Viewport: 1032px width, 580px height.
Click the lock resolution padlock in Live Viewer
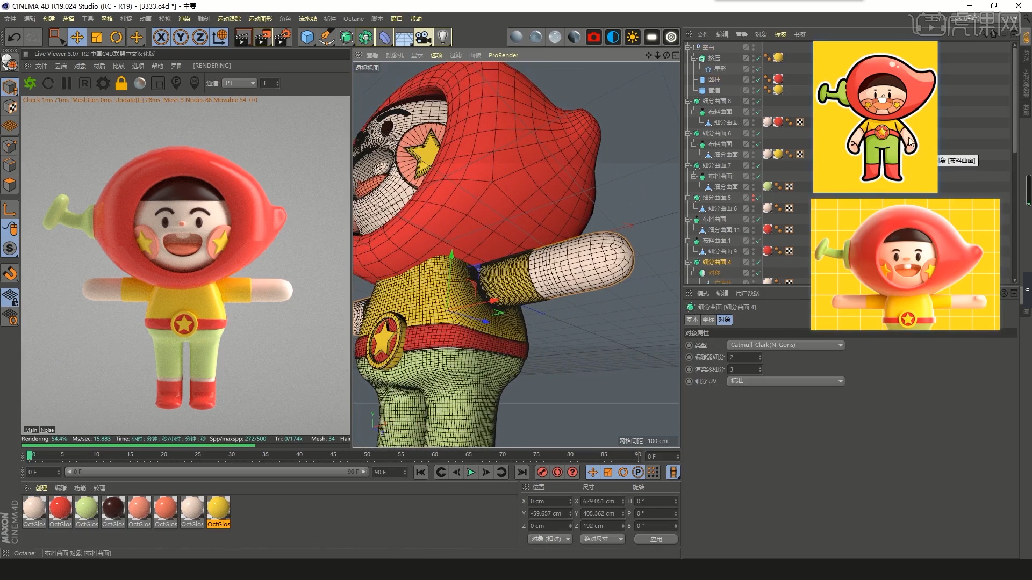coord(121,83)
